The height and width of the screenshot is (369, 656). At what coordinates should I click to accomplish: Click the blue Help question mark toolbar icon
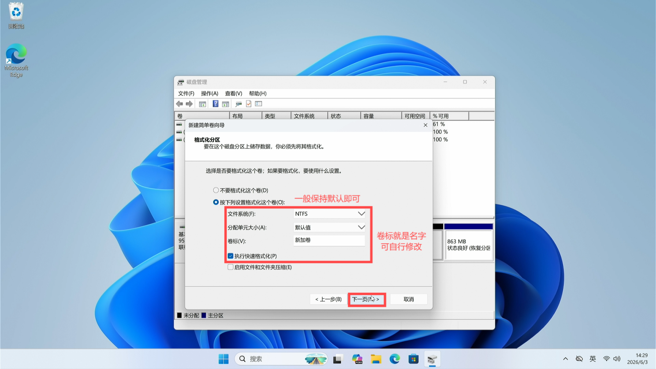[215, 103]
